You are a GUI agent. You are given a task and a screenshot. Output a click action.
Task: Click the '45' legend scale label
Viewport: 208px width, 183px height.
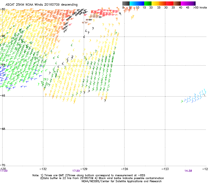tap(187, 8)
